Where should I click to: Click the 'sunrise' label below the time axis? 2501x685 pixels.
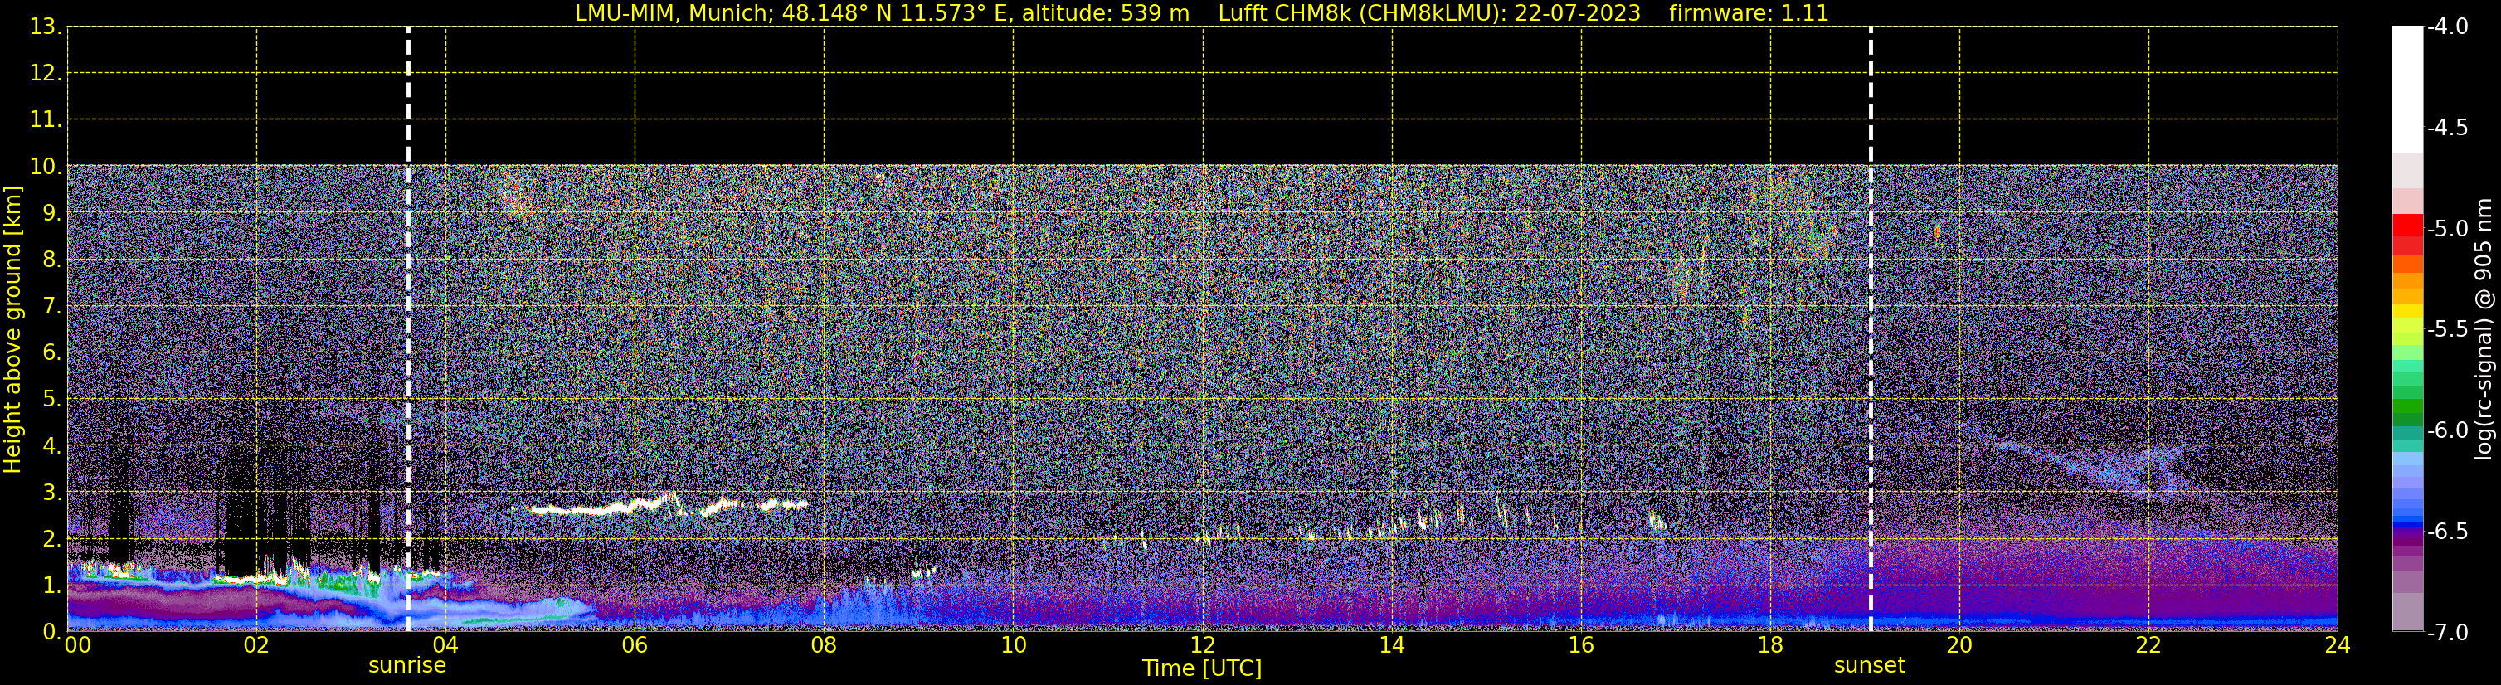click(x=406, y=666)
